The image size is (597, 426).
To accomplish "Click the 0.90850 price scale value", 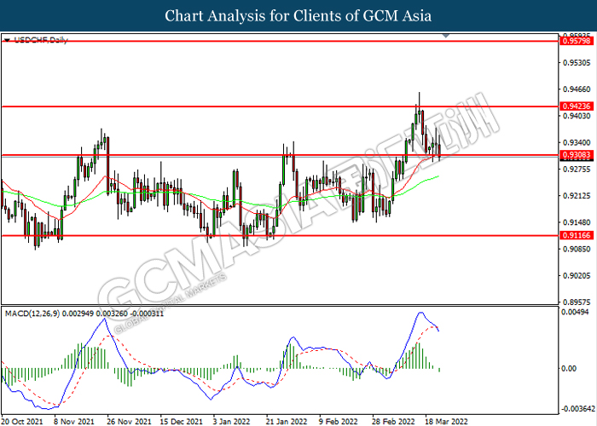I will tap(577, 249).
